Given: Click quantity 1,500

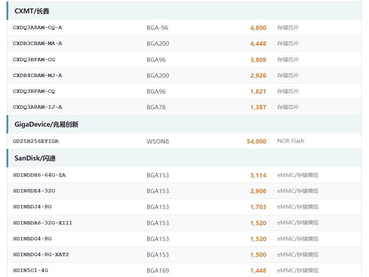Looking at the screenshot, I should [x=258, y=255].
